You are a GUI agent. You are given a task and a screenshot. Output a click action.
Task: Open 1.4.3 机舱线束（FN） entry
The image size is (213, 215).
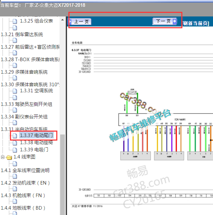23,195
